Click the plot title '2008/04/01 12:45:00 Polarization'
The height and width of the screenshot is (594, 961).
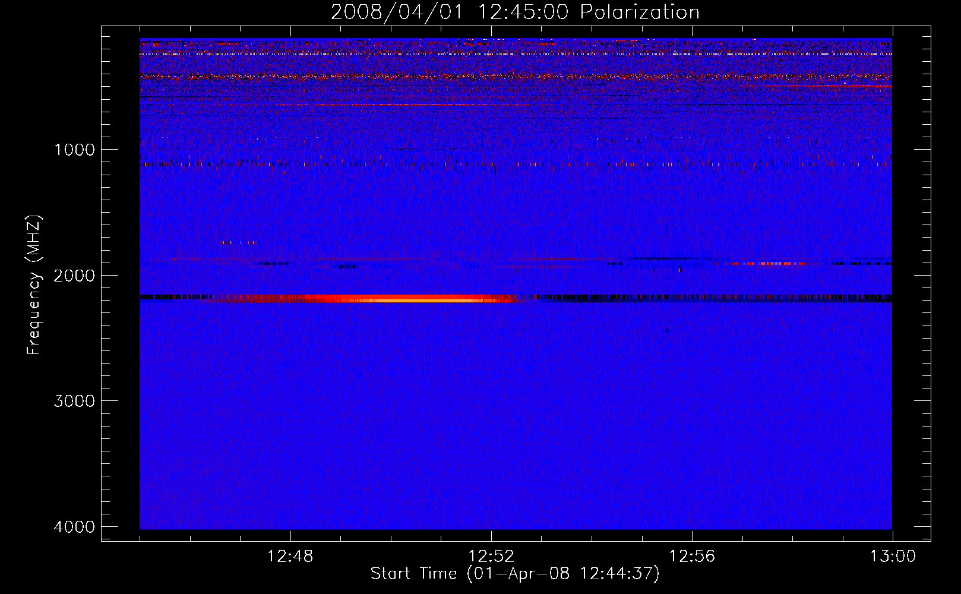click(515, 12)
